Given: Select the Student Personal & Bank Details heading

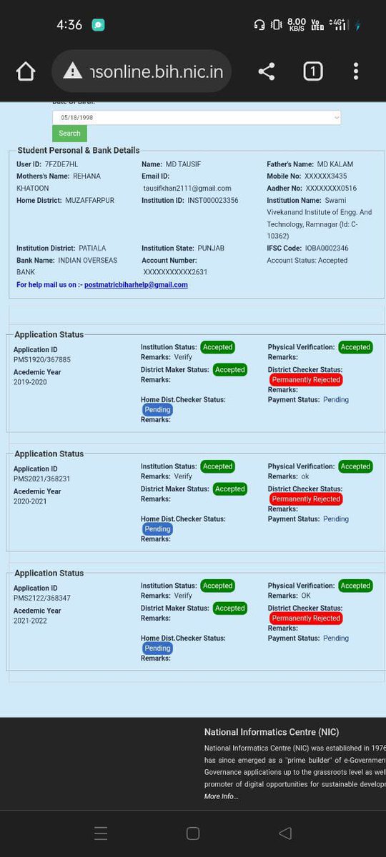Looking at the screenshot, I should point(79,151).
